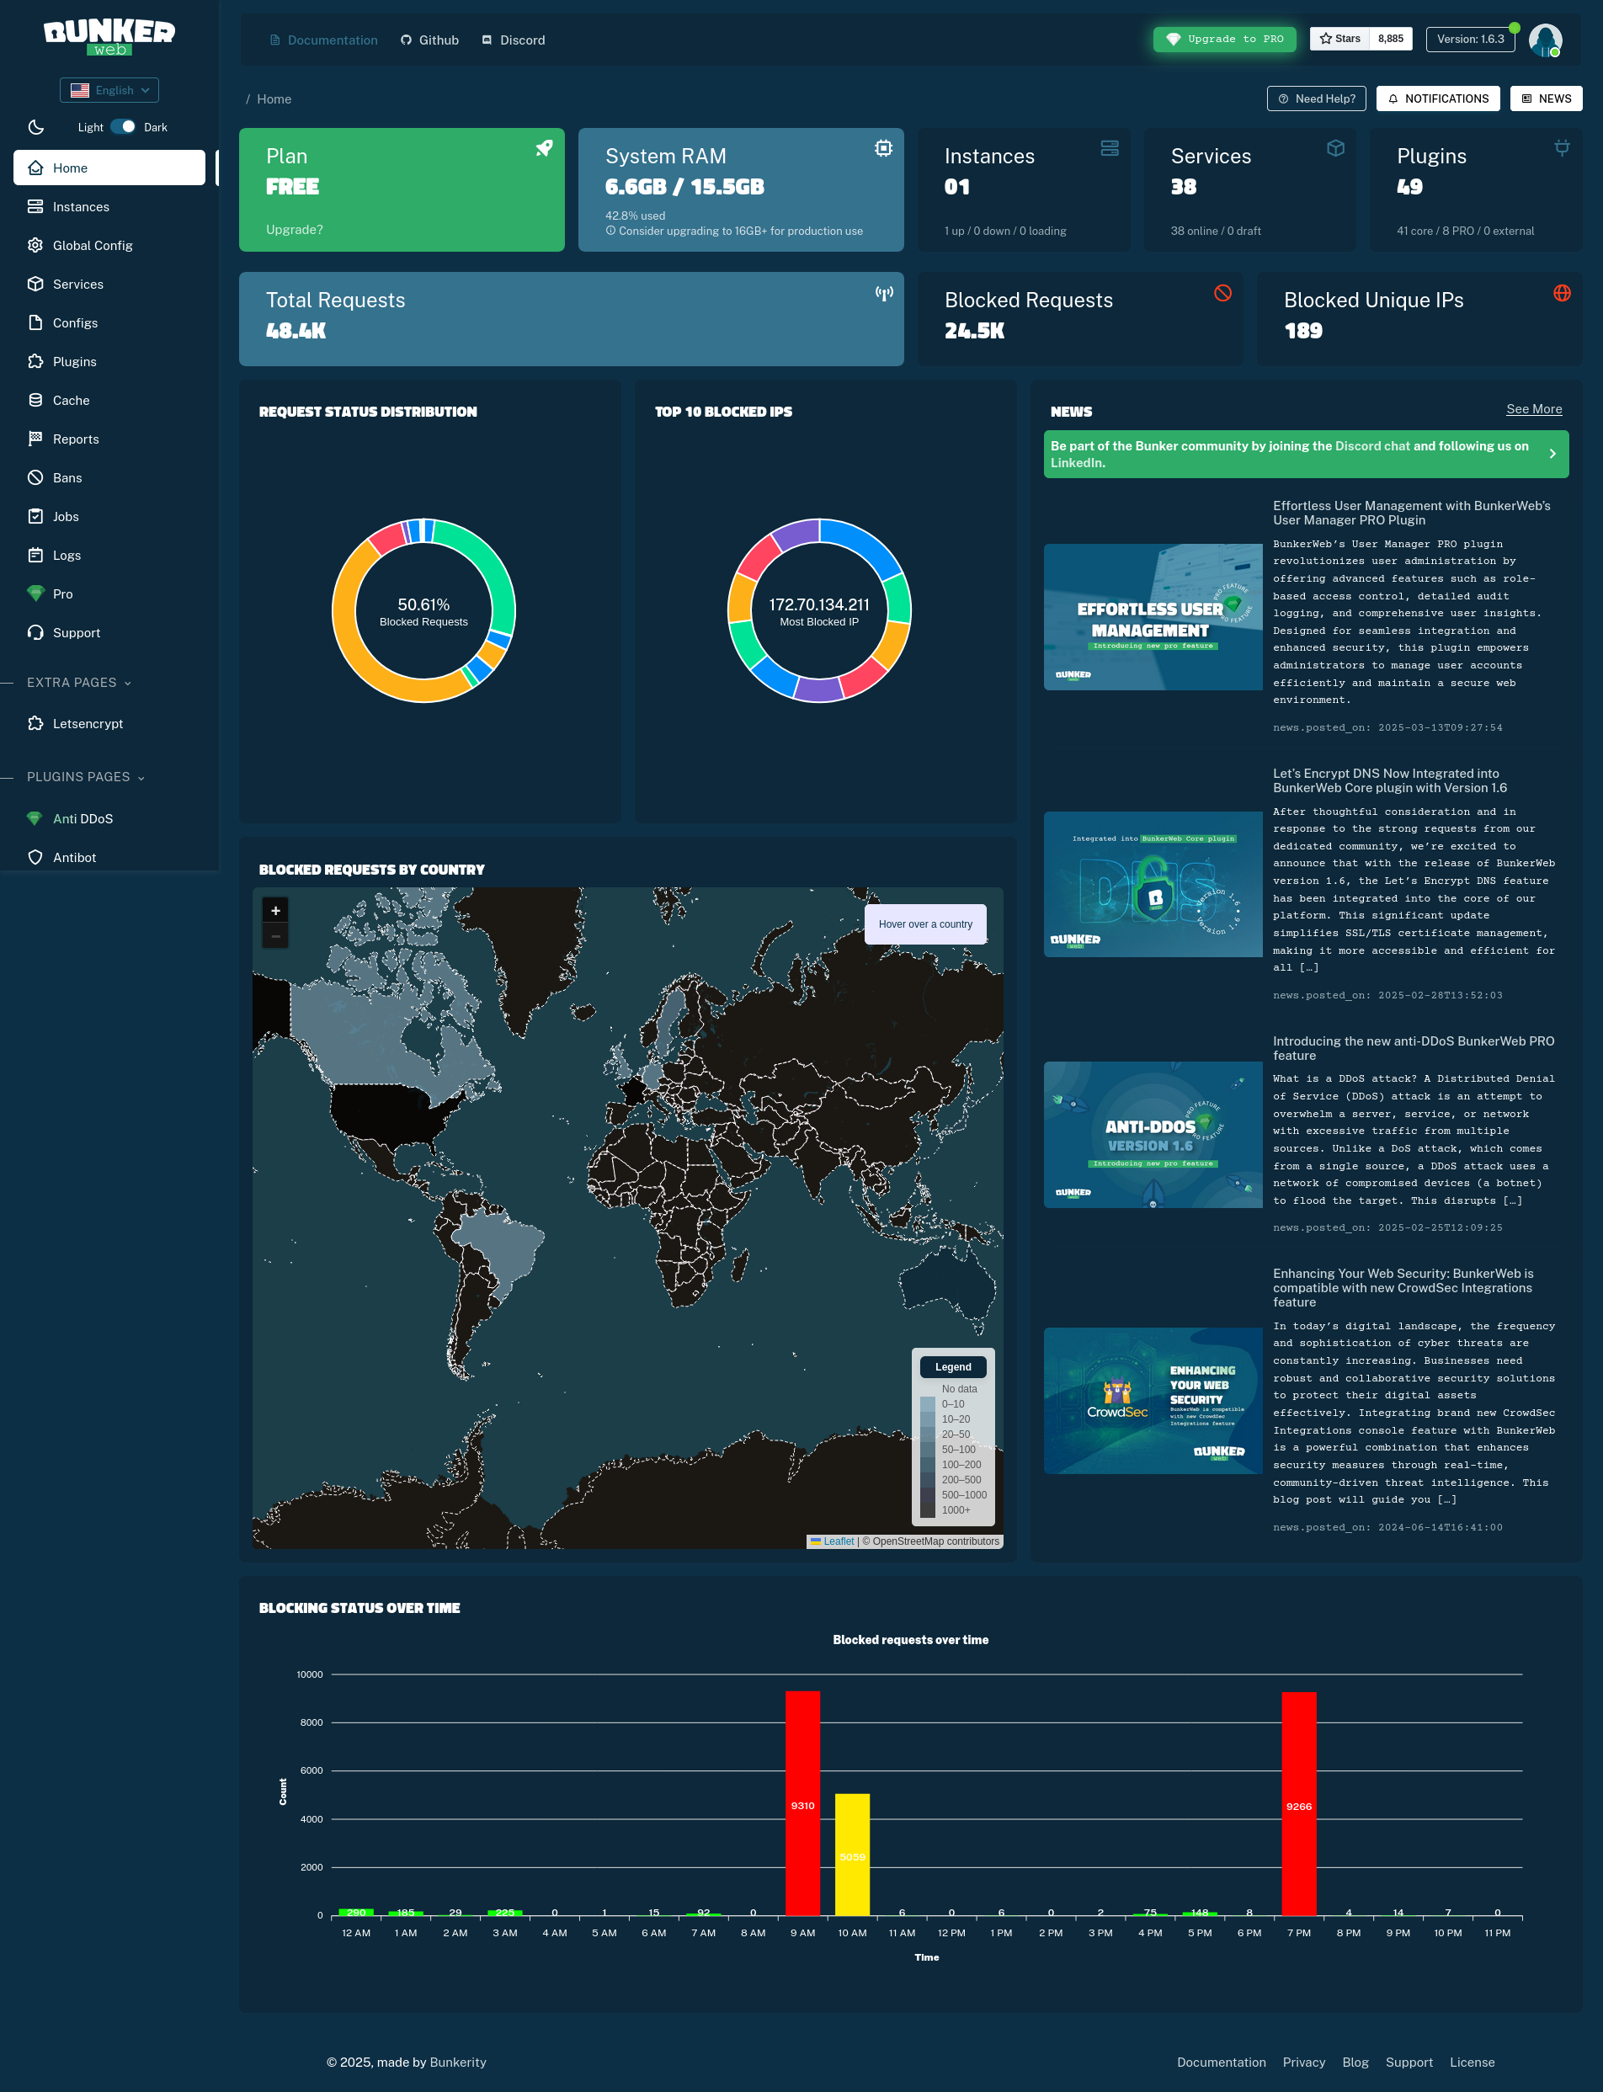Viewport: 1603px width, 2092px height.
Task: Open the NEWS panel button
Action: (1546, 98)
